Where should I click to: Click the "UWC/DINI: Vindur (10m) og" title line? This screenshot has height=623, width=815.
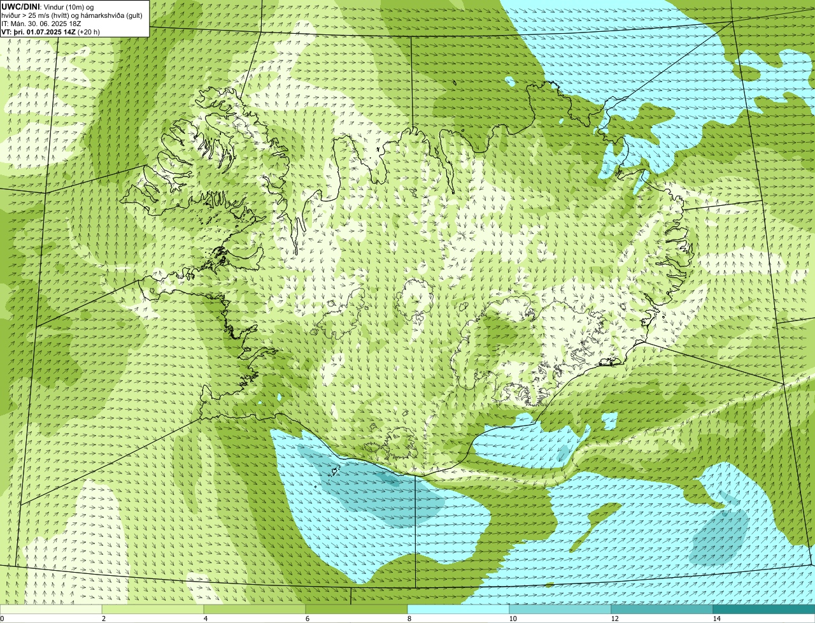pos(48,6)
